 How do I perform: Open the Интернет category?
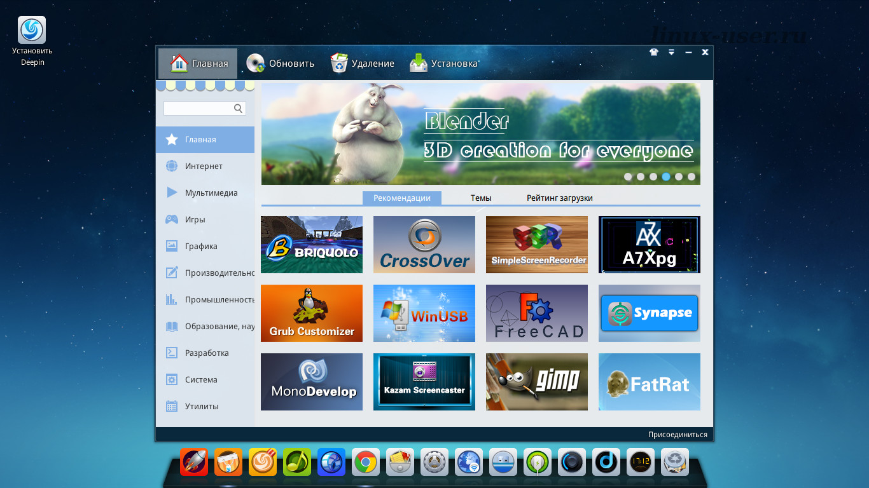click(205, 166)
